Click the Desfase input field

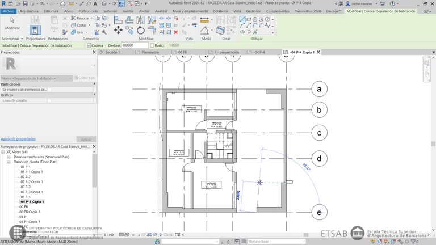click(135, 45)
